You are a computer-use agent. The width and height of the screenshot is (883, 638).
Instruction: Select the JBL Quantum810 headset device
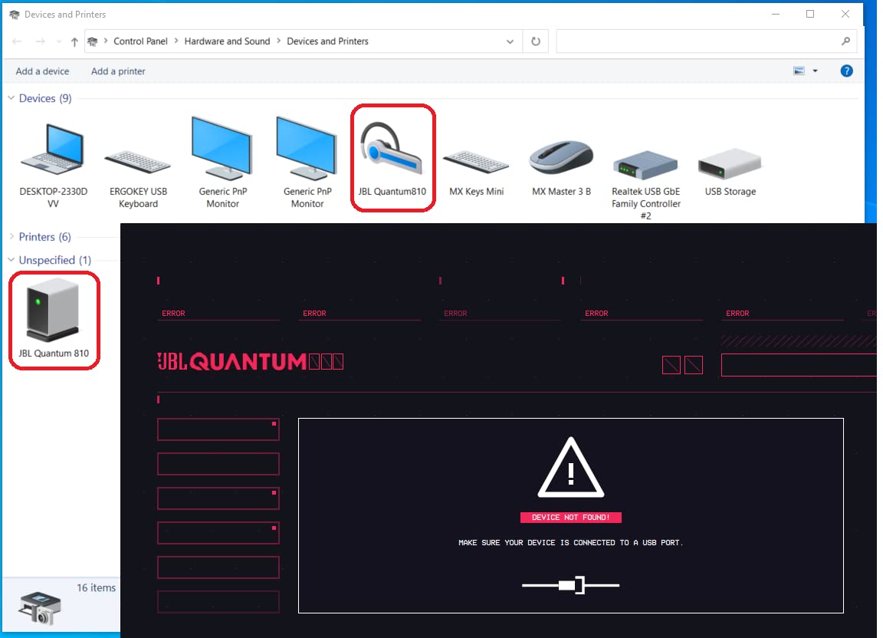point(392,159)
